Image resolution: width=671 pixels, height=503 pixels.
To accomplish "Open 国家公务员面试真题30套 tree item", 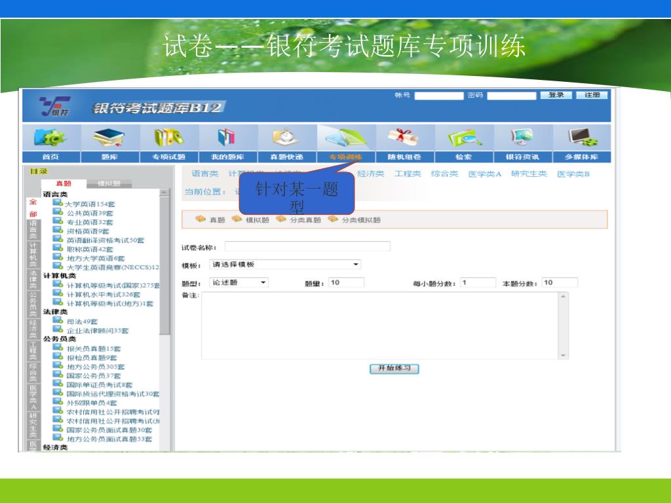I will 109,430.
